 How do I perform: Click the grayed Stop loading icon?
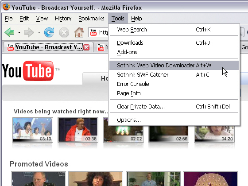coord(64,32)
